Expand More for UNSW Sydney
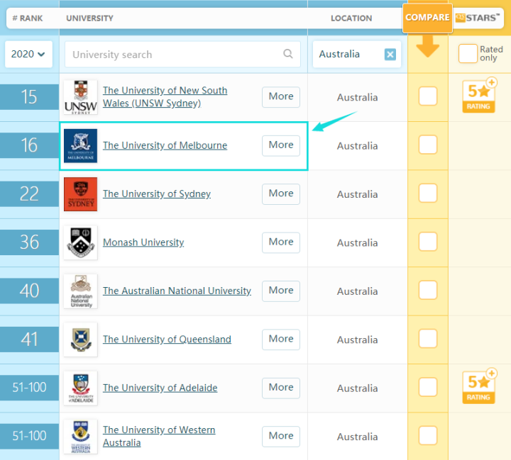This screenshot has height=460, width=511. [281, 96]
